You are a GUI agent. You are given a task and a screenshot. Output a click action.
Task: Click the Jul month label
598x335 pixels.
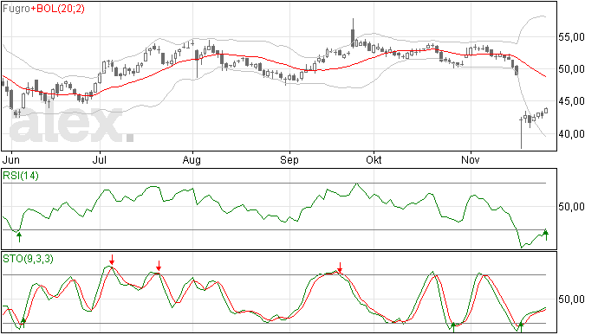pos(99,159)
